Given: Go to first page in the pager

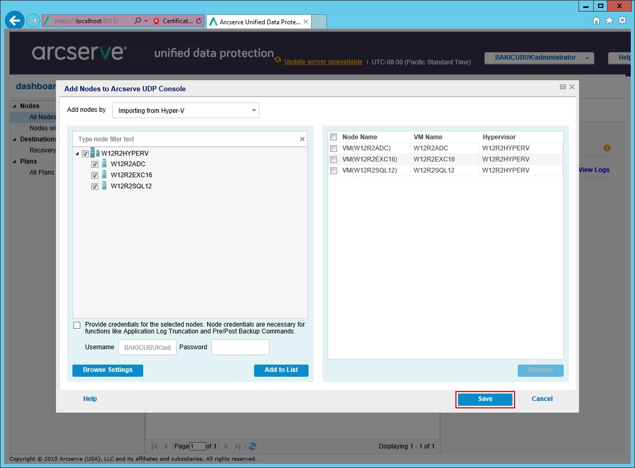Looking at the screenshot, I should [154, 446].
